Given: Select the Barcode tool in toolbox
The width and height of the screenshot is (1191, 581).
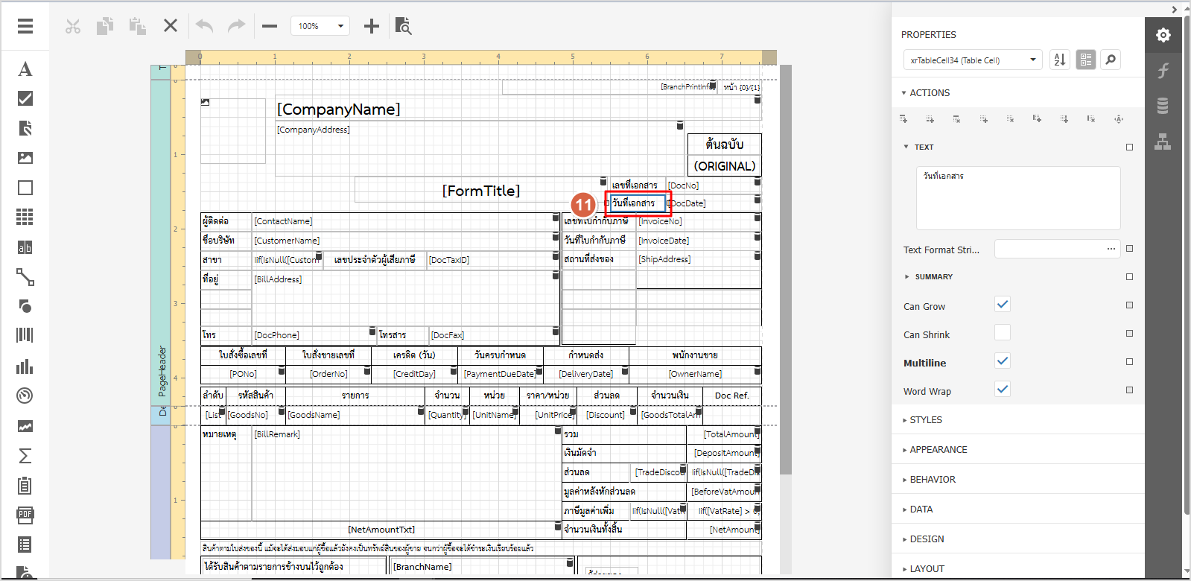Looking at the screenshot, I should [25, 335].
